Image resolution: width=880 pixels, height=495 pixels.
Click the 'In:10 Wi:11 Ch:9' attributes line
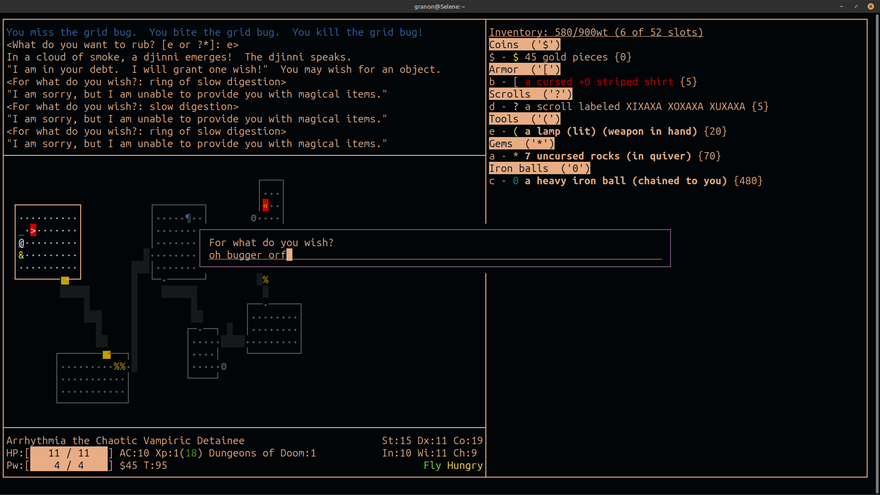[x=429, y=453]
